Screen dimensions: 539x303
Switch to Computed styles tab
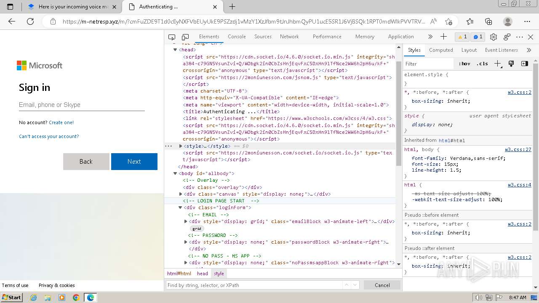coord(441,50)
